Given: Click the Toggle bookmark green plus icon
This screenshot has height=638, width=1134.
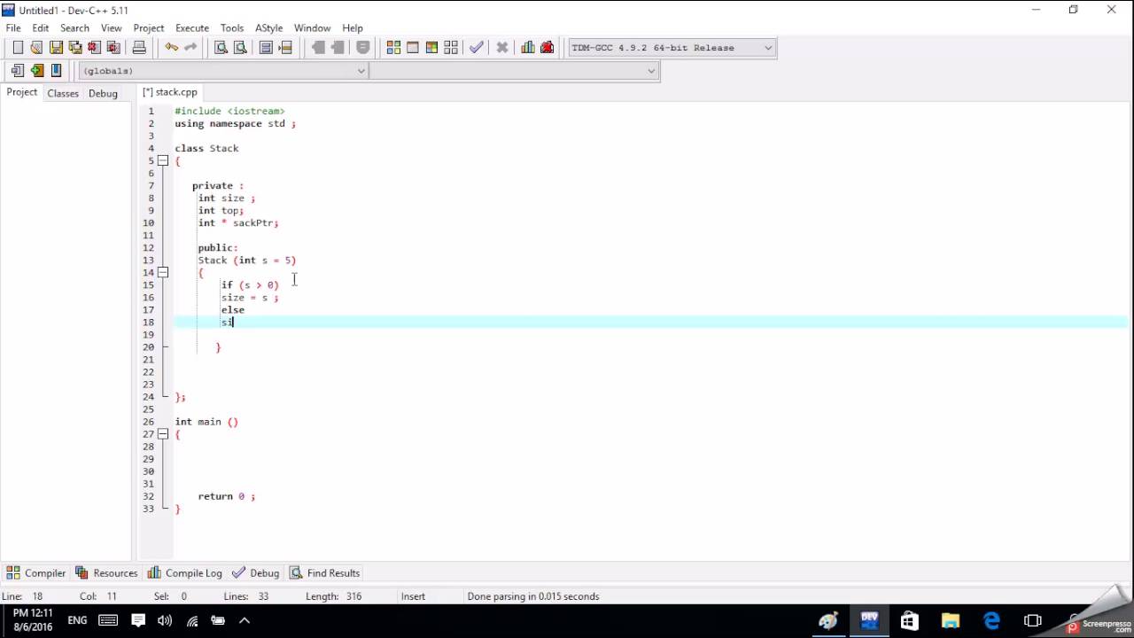Looking at the screenshot, I should tap(37, 71).
